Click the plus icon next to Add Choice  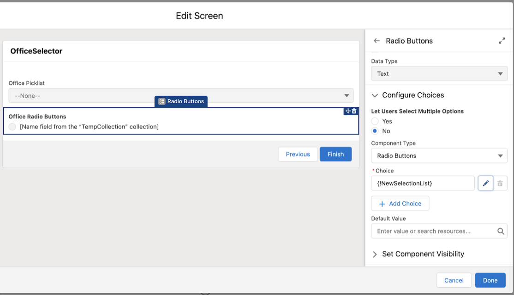click(382, 203)
